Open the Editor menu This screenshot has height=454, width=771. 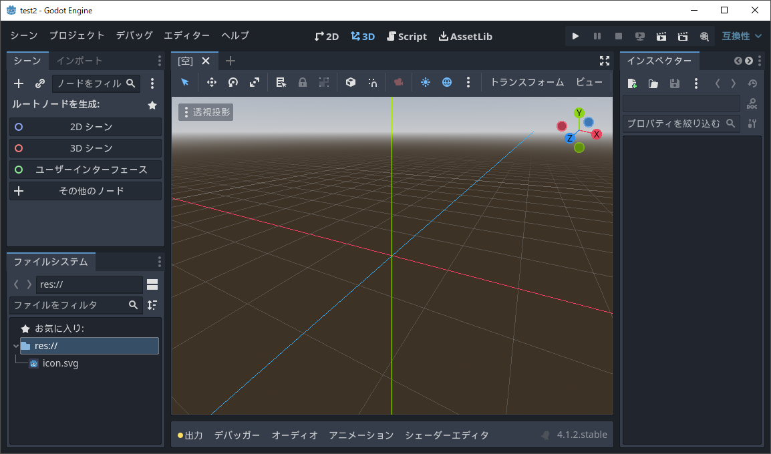click(187, 35)
